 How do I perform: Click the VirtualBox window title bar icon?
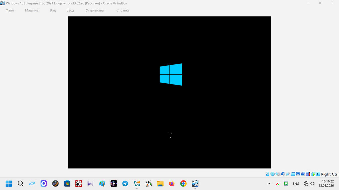[x=2, y=3]
